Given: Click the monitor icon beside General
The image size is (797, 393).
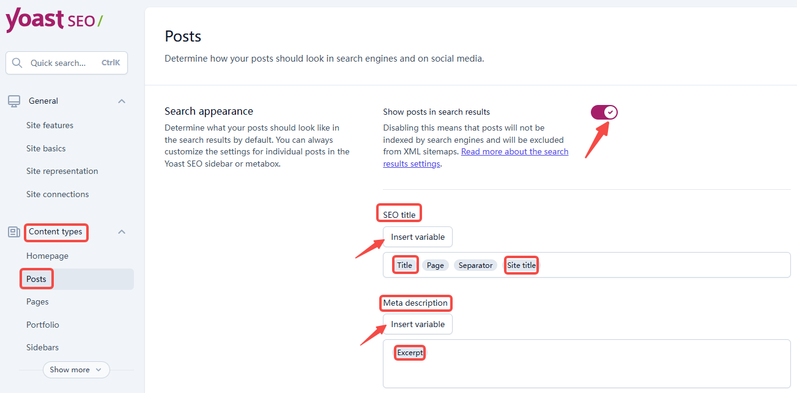Looking at the screenshot, I should pos(13,100).
